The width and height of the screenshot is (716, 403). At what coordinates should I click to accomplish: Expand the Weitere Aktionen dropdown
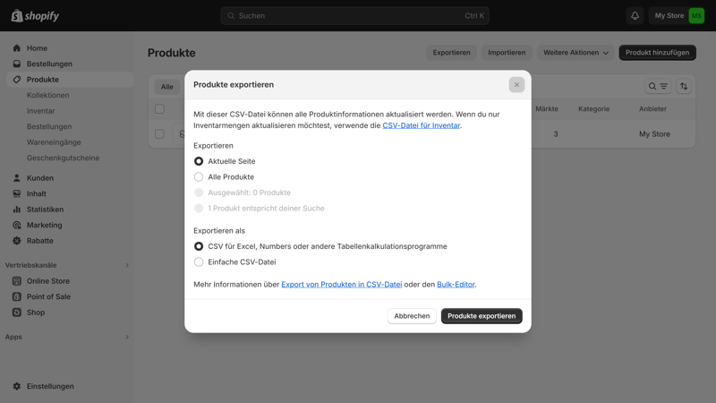coord(575,53)
